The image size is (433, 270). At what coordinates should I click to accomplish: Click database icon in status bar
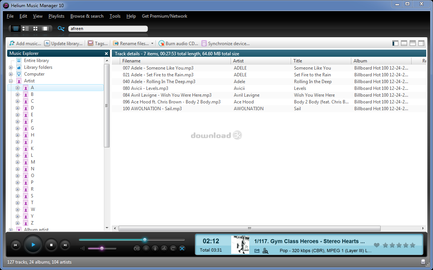pyautogui.click(x=423, y=262)
